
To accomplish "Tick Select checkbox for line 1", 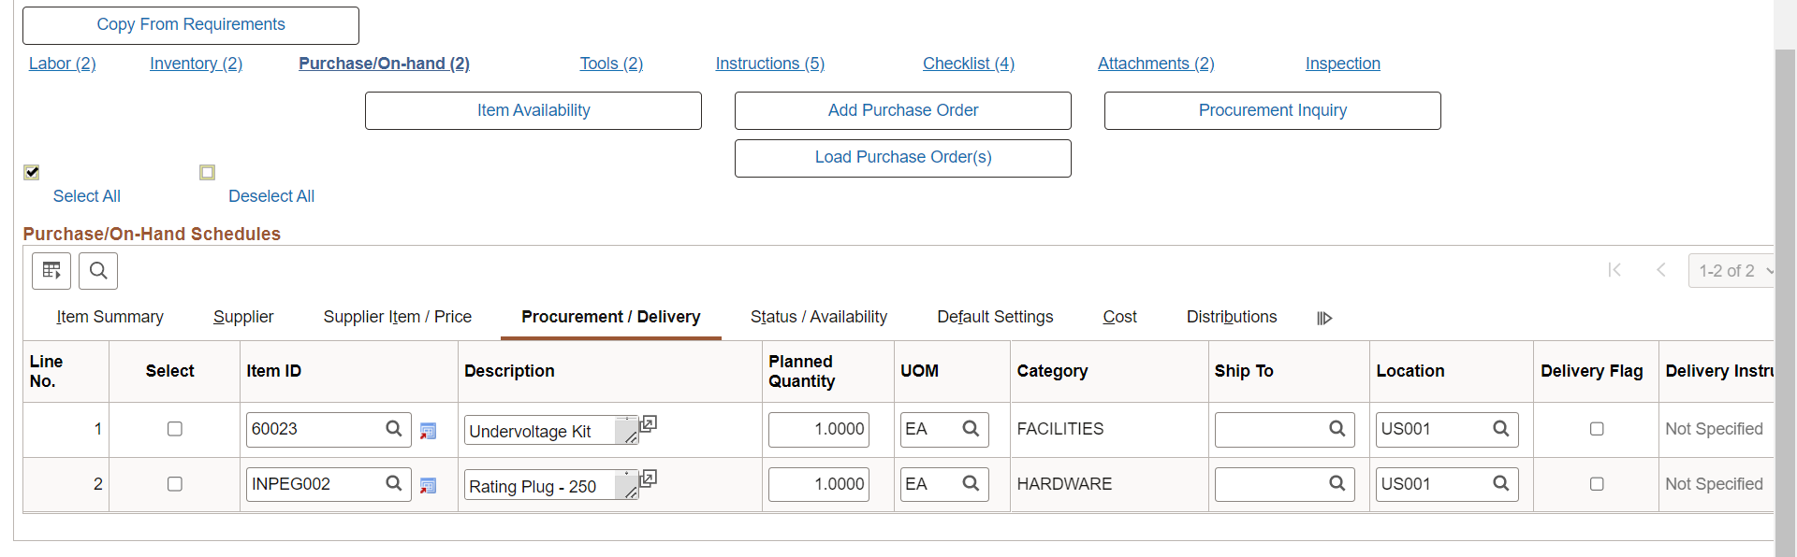I will click(x=175, y=429).
